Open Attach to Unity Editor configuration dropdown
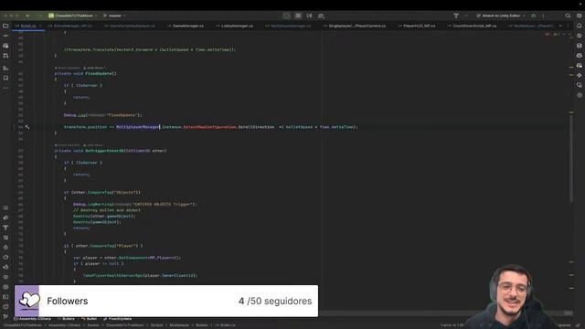 (x=500, y=16)
